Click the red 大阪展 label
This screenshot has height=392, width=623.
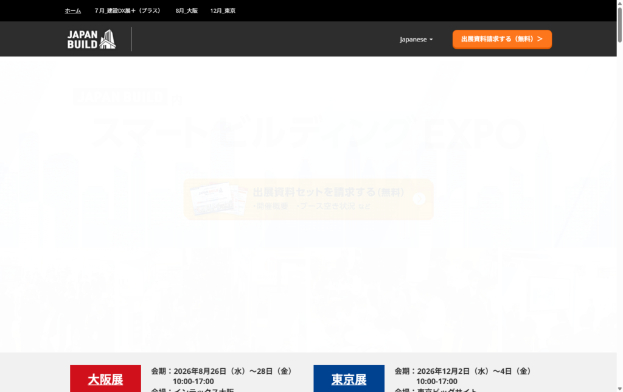[105, 378]
